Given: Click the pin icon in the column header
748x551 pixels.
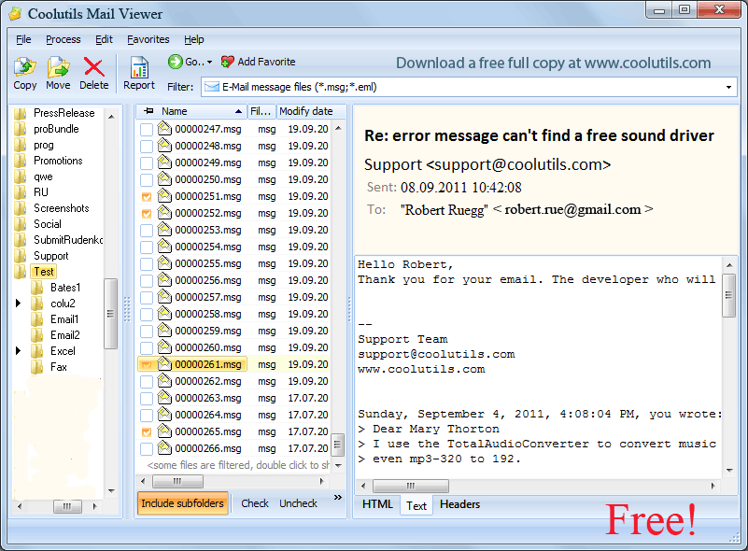Looking at the screenshot, I should point(148,111).
